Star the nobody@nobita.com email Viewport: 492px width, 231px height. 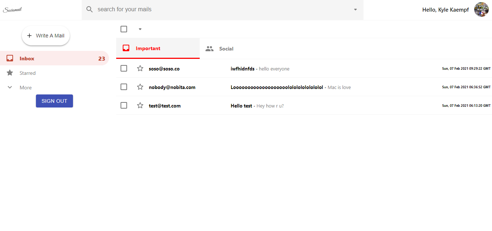[x=140, y=87]
